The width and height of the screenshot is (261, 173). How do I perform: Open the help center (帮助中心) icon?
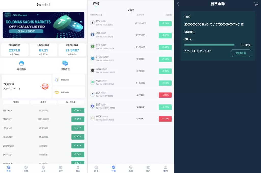click(x=57, y=92)
